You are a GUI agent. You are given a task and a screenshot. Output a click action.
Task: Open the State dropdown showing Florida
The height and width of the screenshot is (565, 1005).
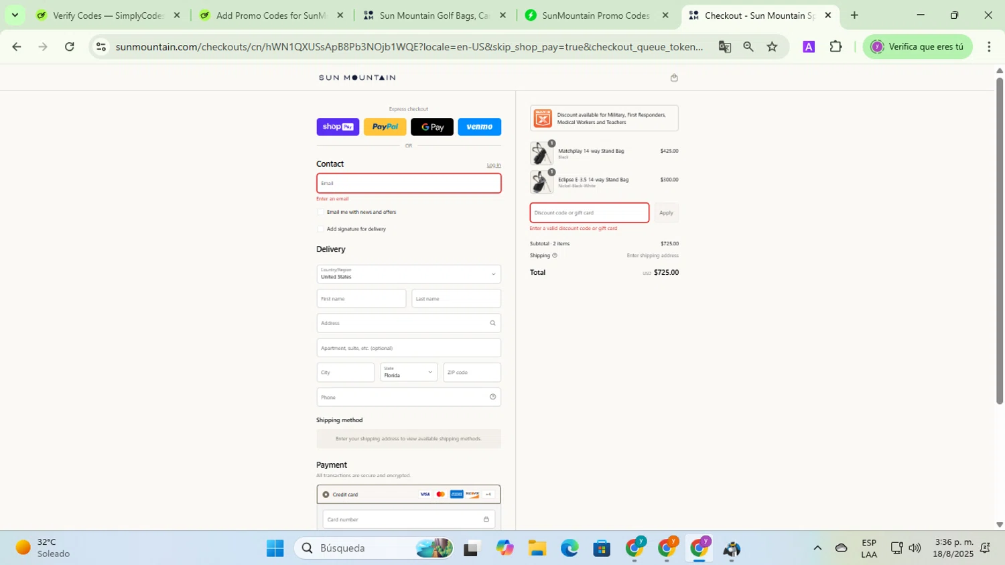click(x=409, y=372)
